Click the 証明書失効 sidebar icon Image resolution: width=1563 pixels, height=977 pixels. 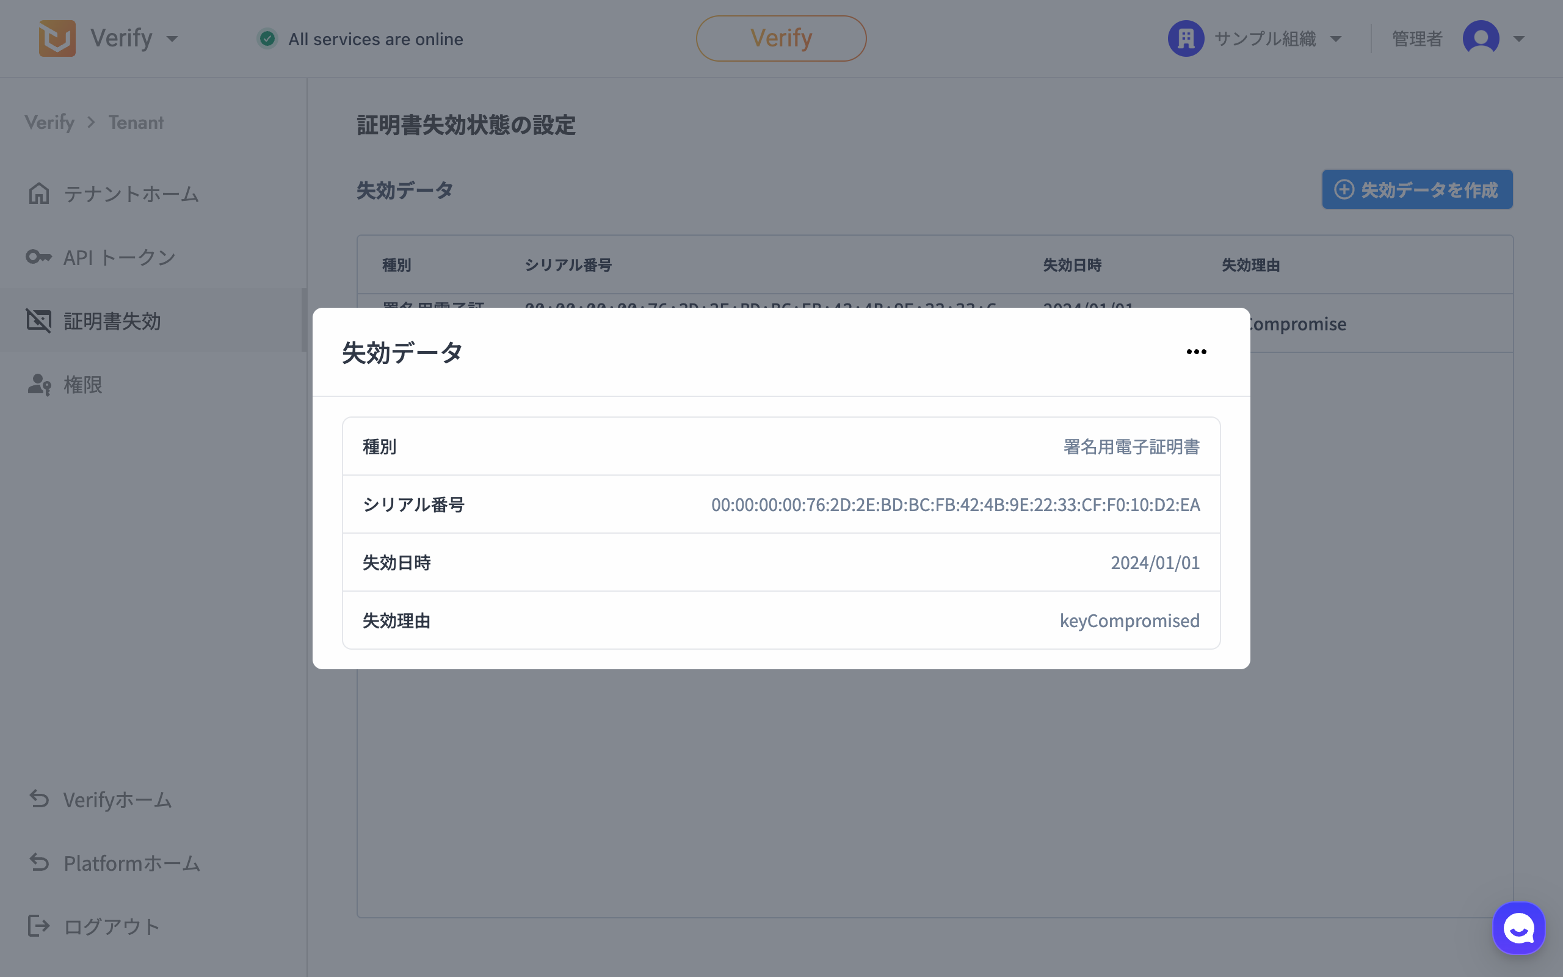38,321
